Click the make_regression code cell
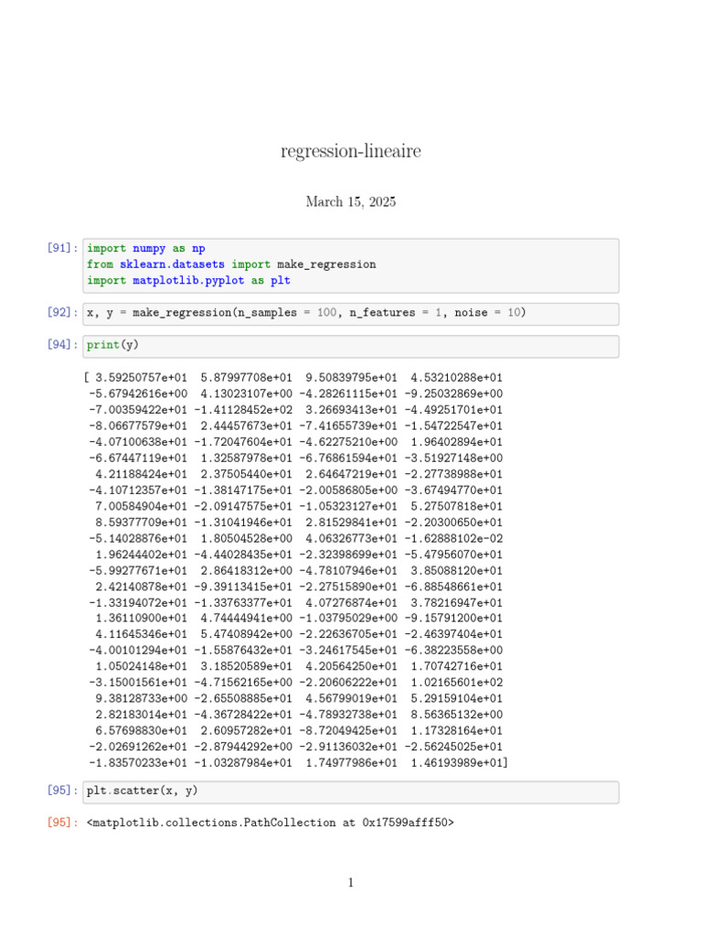The width and height of the screenshot is (702, 937). coord(350,314)
